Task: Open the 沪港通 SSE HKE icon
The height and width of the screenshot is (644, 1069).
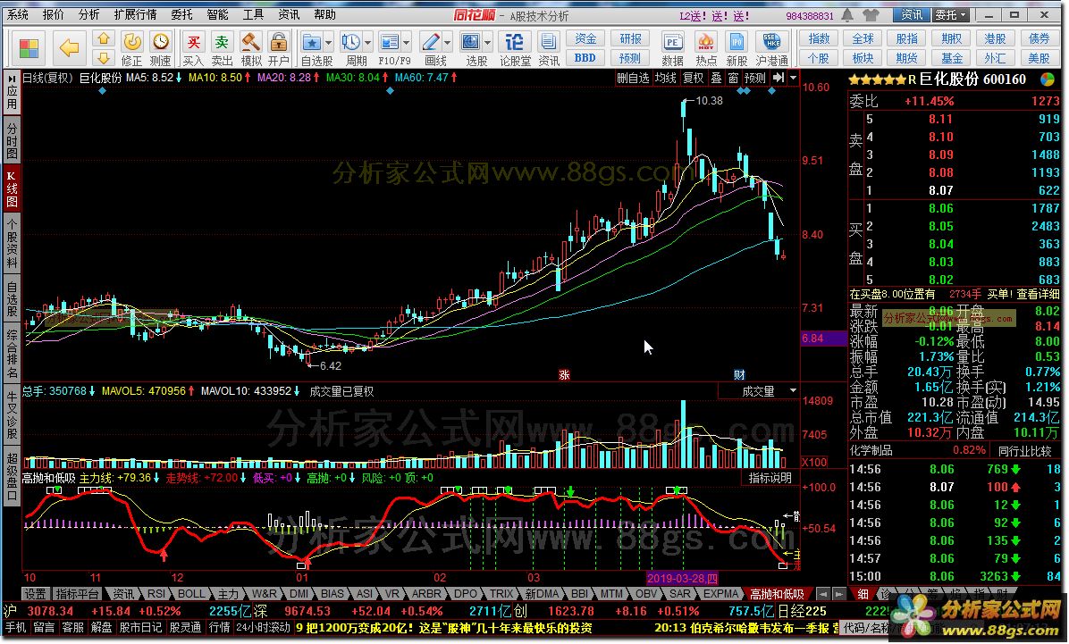Action: tap(771, 43)
